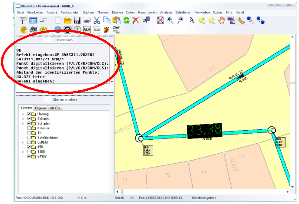Viewport: 299px width, 204px height.
Task: Expand the 1400 layer tree node
Action: [23, 152]
